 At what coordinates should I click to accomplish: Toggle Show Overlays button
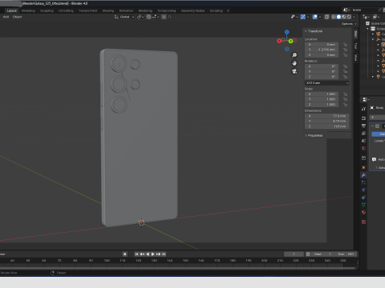(x=315, y=17)
